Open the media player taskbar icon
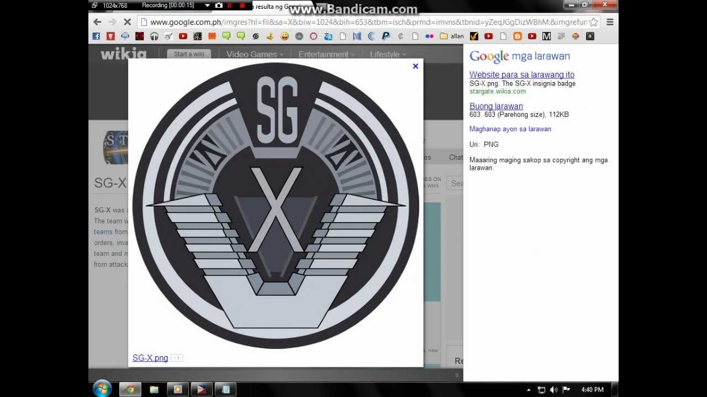The height and width of the screenshot is (397, 707). tap(178, 390)
